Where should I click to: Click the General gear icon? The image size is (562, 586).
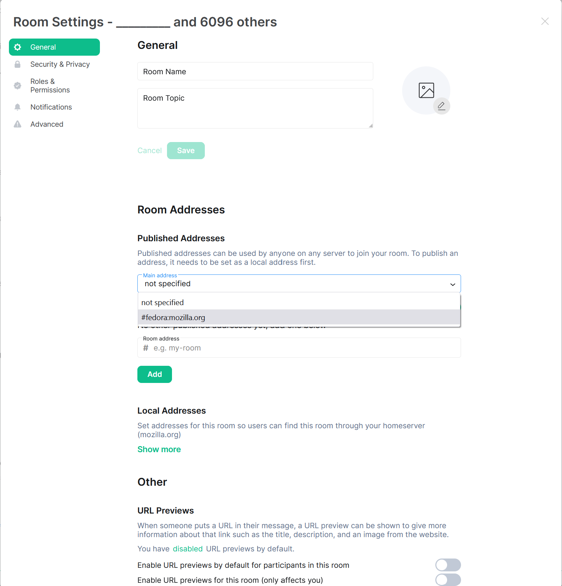(x=17, y=47)
